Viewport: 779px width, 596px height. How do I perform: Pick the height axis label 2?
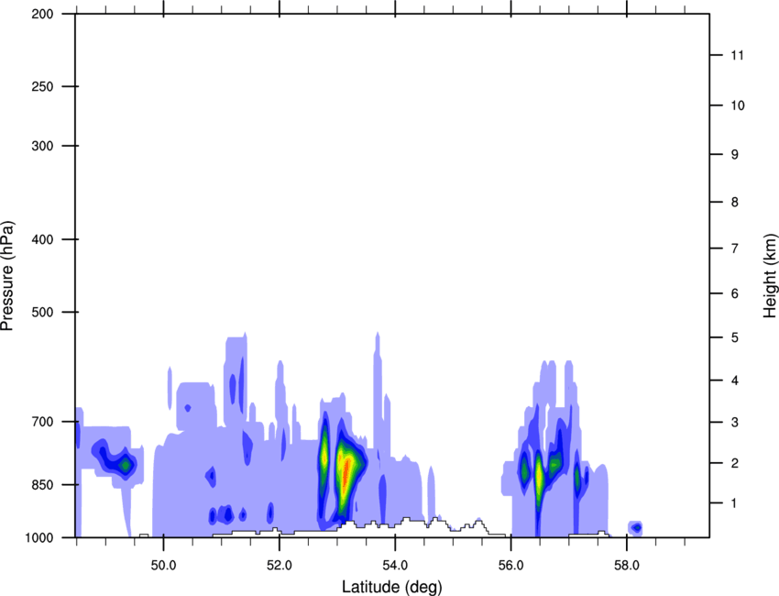[x=735, y=463]
